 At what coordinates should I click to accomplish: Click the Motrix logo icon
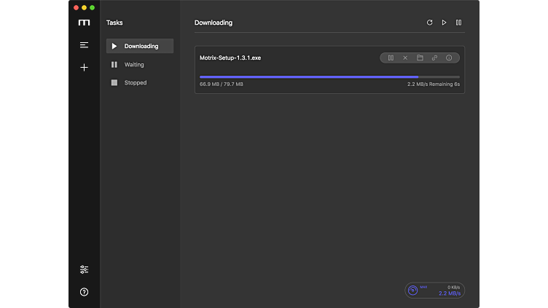(84, 23)
